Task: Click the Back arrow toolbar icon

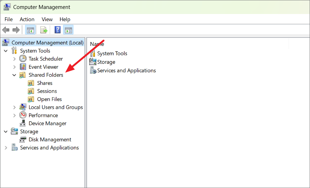Action: [x=6, y=30]
